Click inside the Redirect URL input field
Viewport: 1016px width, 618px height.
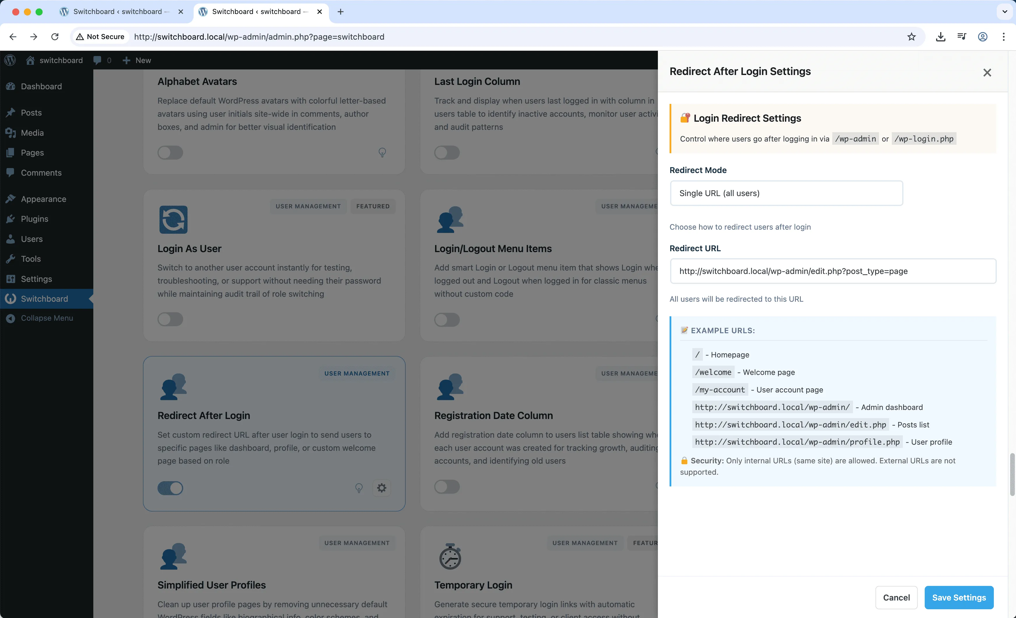[x=833, y=271]
